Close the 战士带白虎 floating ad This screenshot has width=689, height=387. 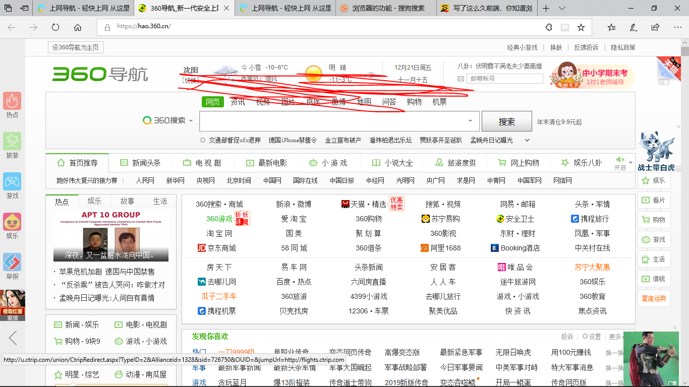tap(678, 127)
